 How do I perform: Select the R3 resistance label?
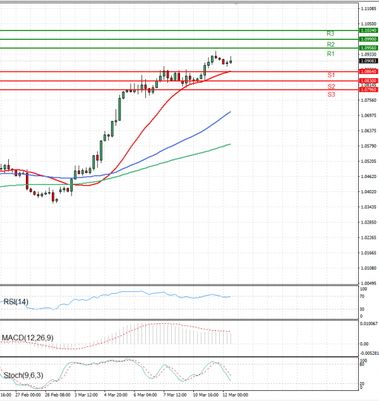330,33
